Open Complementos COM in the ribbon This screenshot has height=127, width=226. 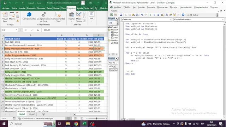click(58, 17)
